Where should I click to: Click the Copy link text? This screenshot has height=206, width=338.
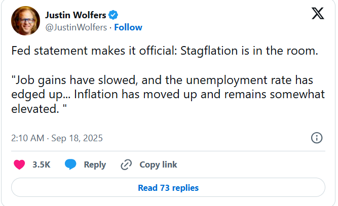158,164
